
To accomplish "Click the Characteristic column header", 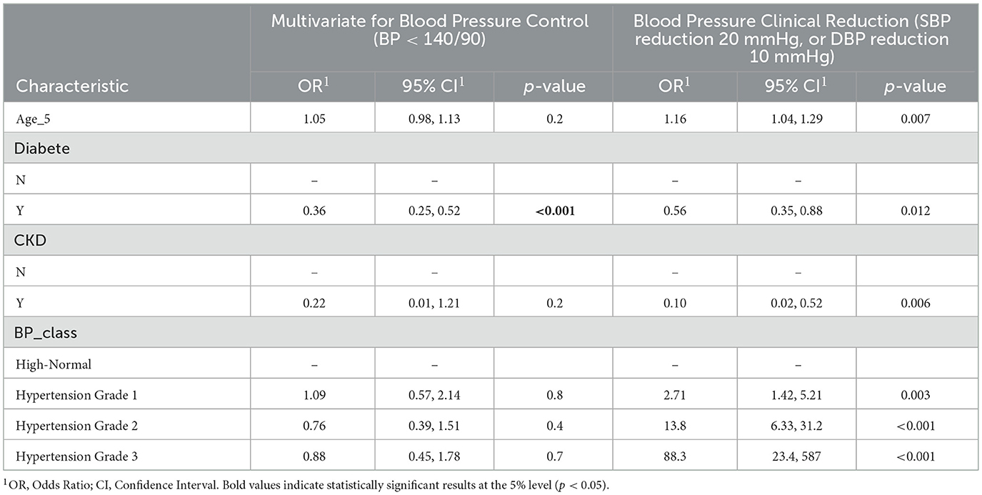I will (x=72, y=86).
